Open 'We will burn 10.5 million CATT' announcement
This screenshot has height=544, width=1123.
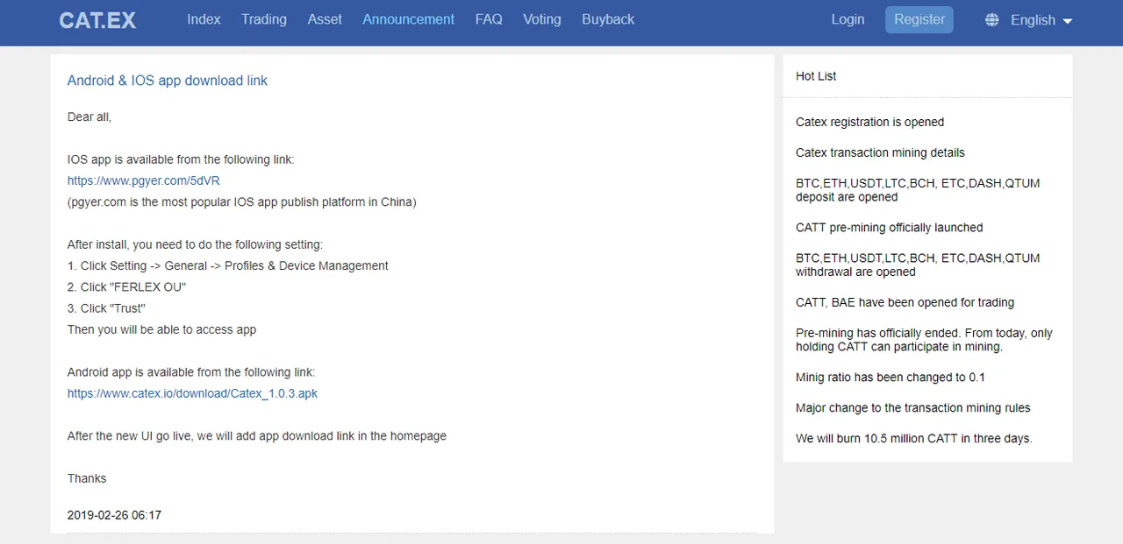coord(913,439)
